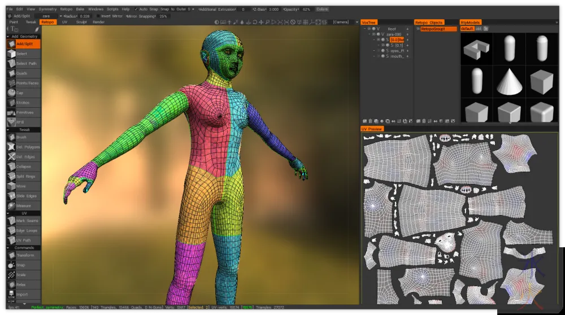Screen dimensions: 565x315
Task: Activate the Cap tool
Action: pos(23,93)
